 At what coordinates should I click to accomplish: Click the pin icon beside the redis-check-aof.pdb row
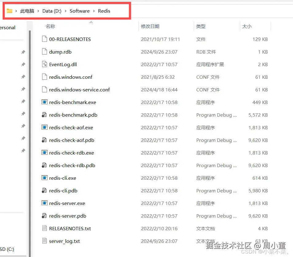pos(23,138)
